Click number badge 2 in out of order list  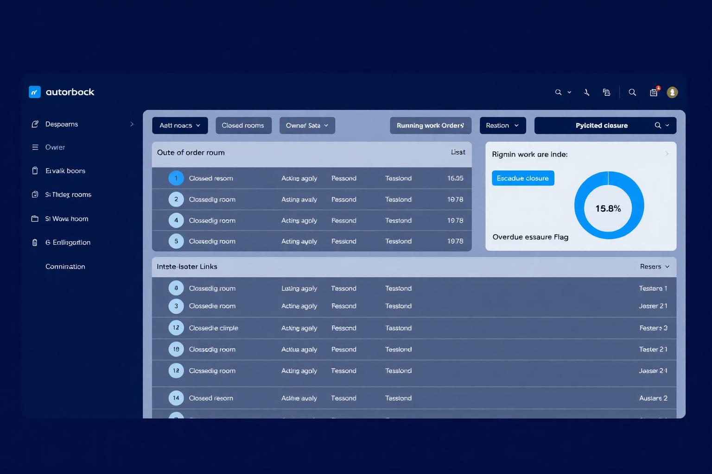[x=176, y=200]
